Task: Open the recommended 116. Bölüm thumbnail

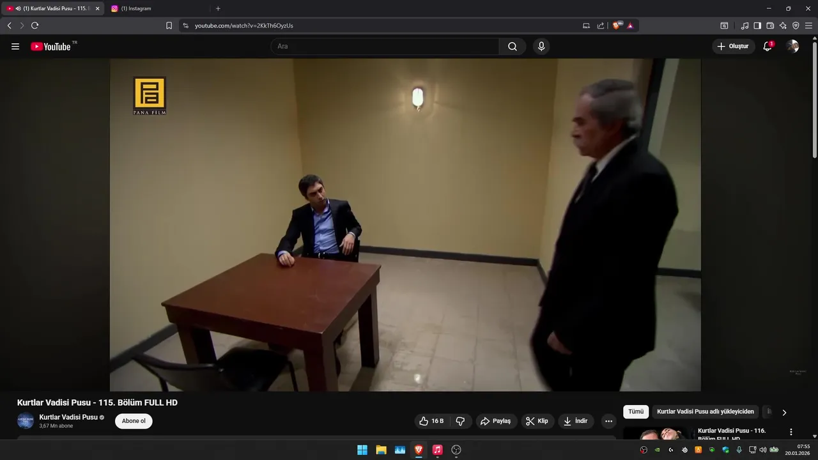Action: [x=658, y=434]
